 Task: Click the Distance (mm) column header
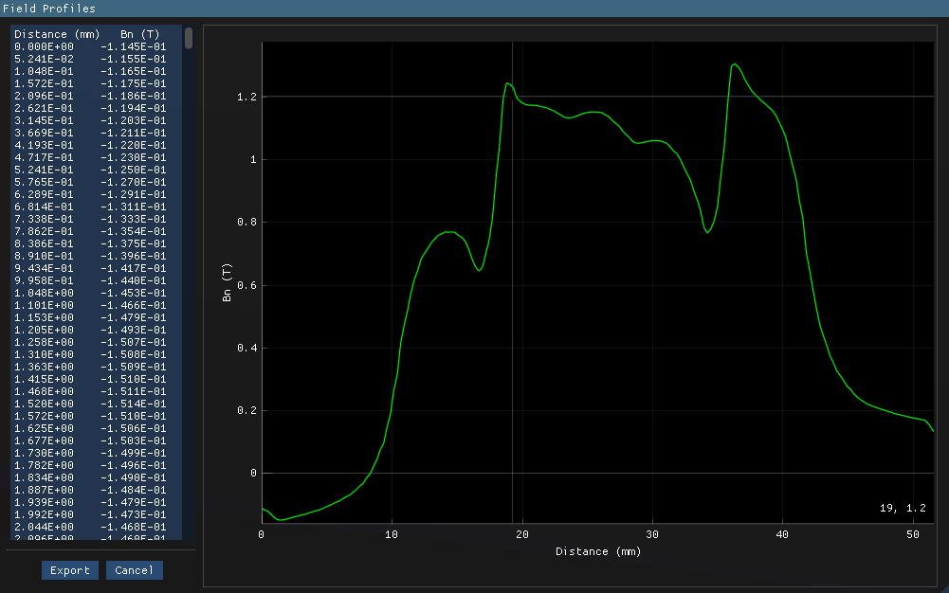(x=56, y=33)
